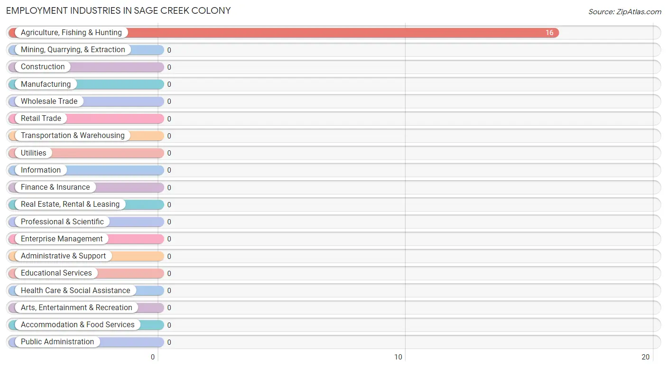The height and width of the screenshot is (368, 667).
Task: Select the Manufacturing label
Action: (x=46, y=84)
